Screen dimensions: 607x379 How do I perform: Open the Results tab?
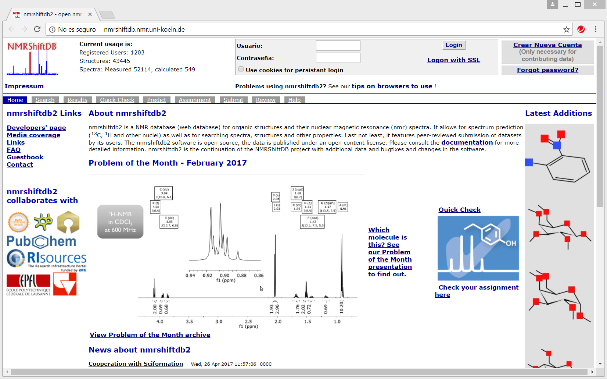coord(77,100)
